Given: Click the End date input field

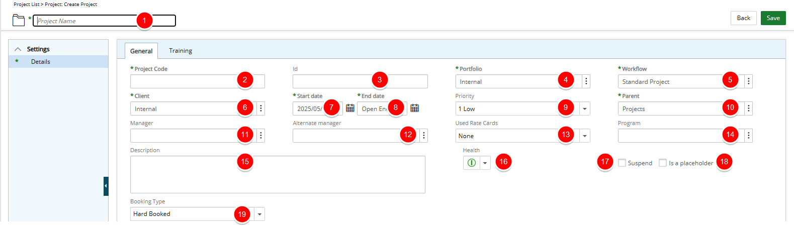Looking at the screenshot, I should click(x=382, y=108).
